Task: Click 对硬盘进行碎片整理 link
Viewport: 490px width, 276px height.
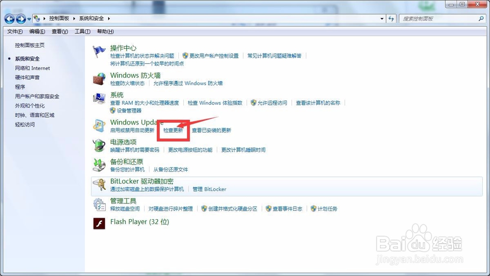Action: [171, 209]
